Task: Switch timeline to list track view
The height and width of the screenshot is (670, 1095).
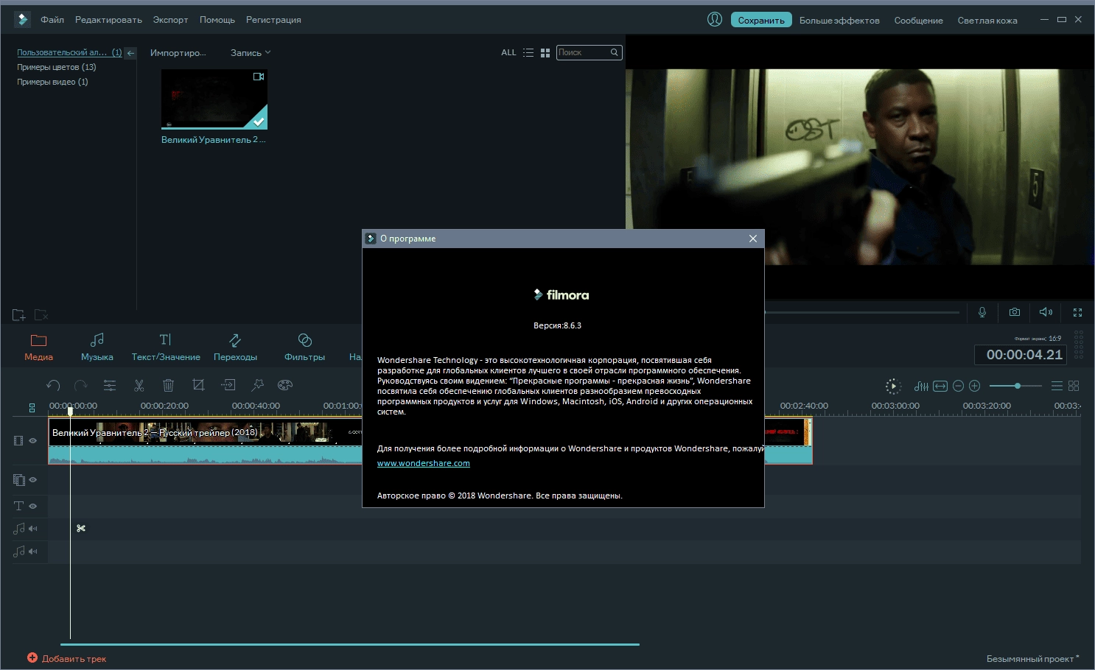Action: click(1057, 386)
